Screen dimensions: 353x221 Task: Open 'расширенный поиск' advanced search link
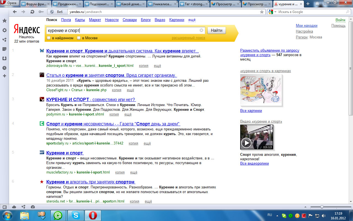point(188,38)
